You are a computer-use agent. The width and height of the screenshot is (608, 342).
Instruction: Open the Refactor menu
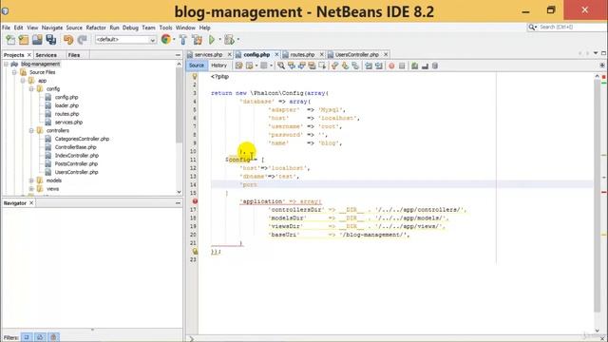96,28
